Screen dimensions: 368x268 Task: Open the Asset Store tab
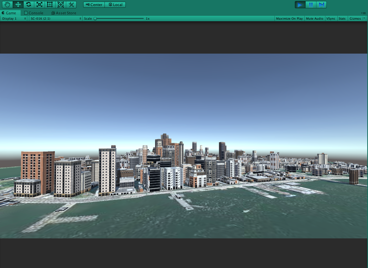click(64, 13)
